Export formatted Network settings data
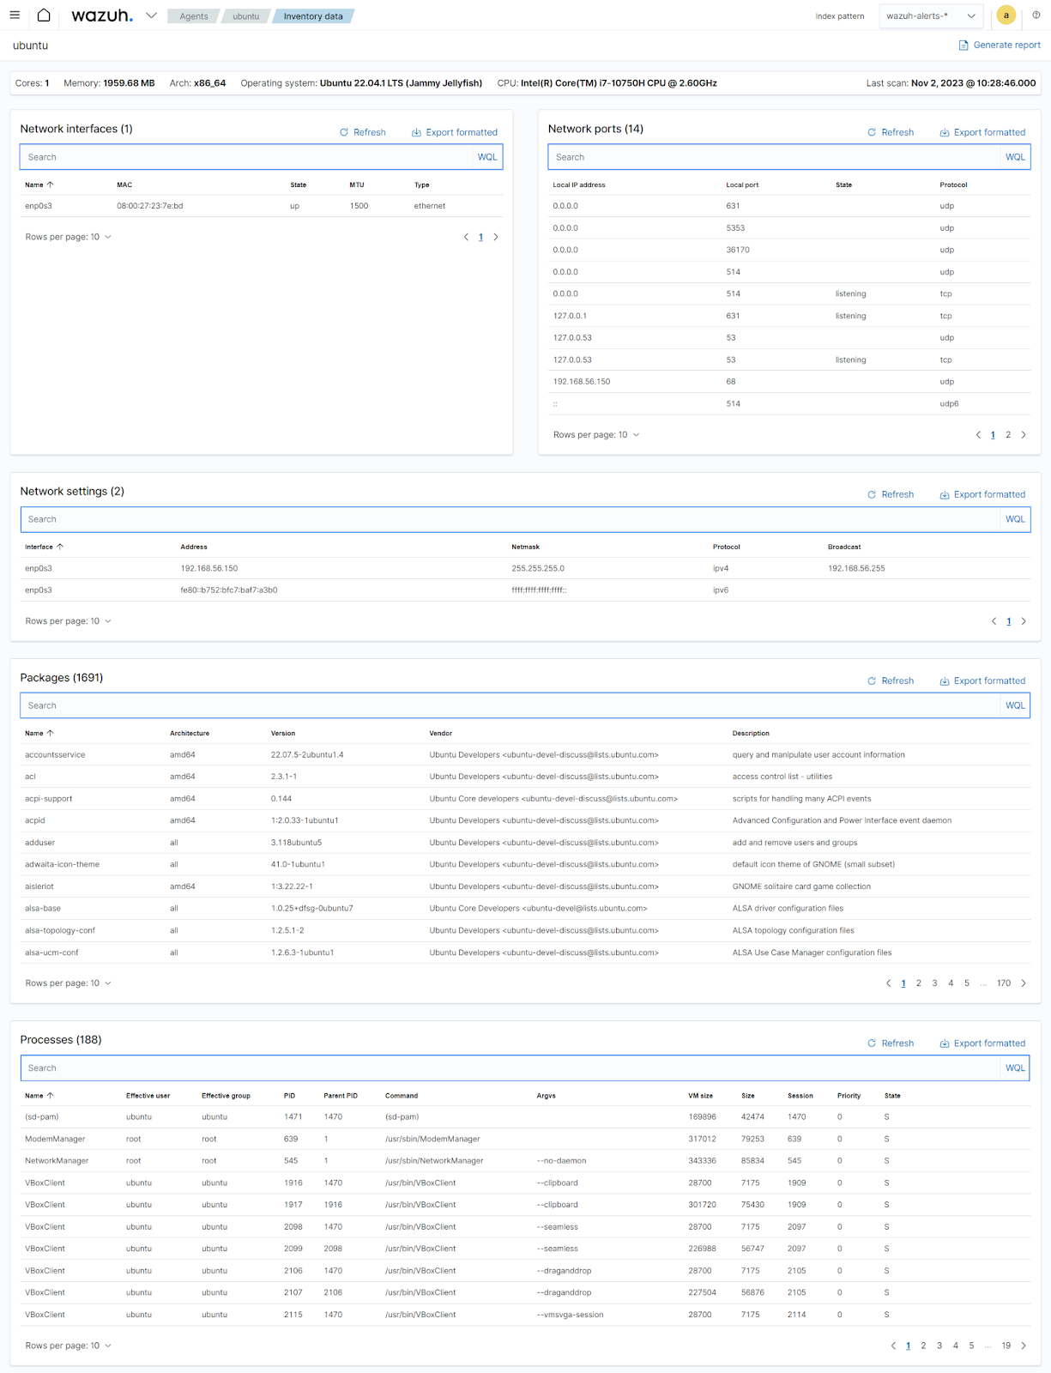This screenshot has height=1373, width=1051. coord(983,494)
